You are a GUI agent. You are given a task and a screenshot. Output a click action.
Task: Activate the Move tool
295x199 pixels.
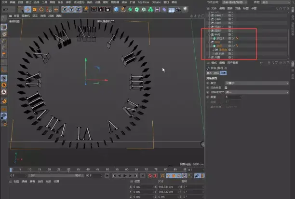click(x=27, y=9)
